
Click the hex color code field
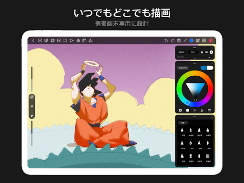click(183, 68)
